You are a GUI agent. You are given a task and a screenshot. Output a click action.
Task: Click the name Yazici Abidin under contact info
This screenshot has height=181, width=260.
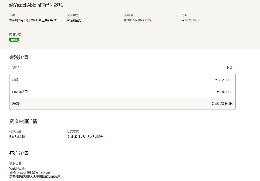(18, 169)
